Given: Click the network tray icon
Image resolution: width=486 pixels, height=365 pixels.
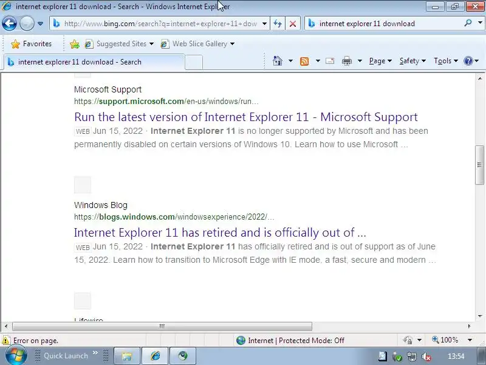Looking at the screenshot, I should click(412, 357).
